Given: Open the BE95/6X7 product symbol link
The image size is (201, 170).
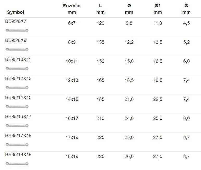Looking at the screenshot, I should tap(16, 21).
